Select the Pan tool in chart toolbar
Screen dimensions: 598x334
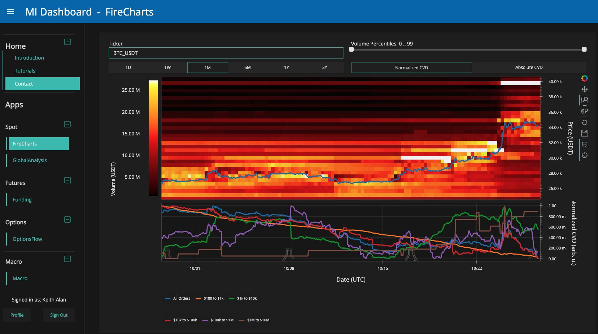point(584,89)
